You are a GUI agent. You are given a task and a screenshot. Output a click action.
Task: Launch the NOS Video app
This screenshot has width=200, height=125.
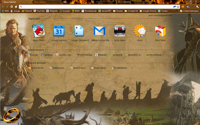click(x=120, y=31)
